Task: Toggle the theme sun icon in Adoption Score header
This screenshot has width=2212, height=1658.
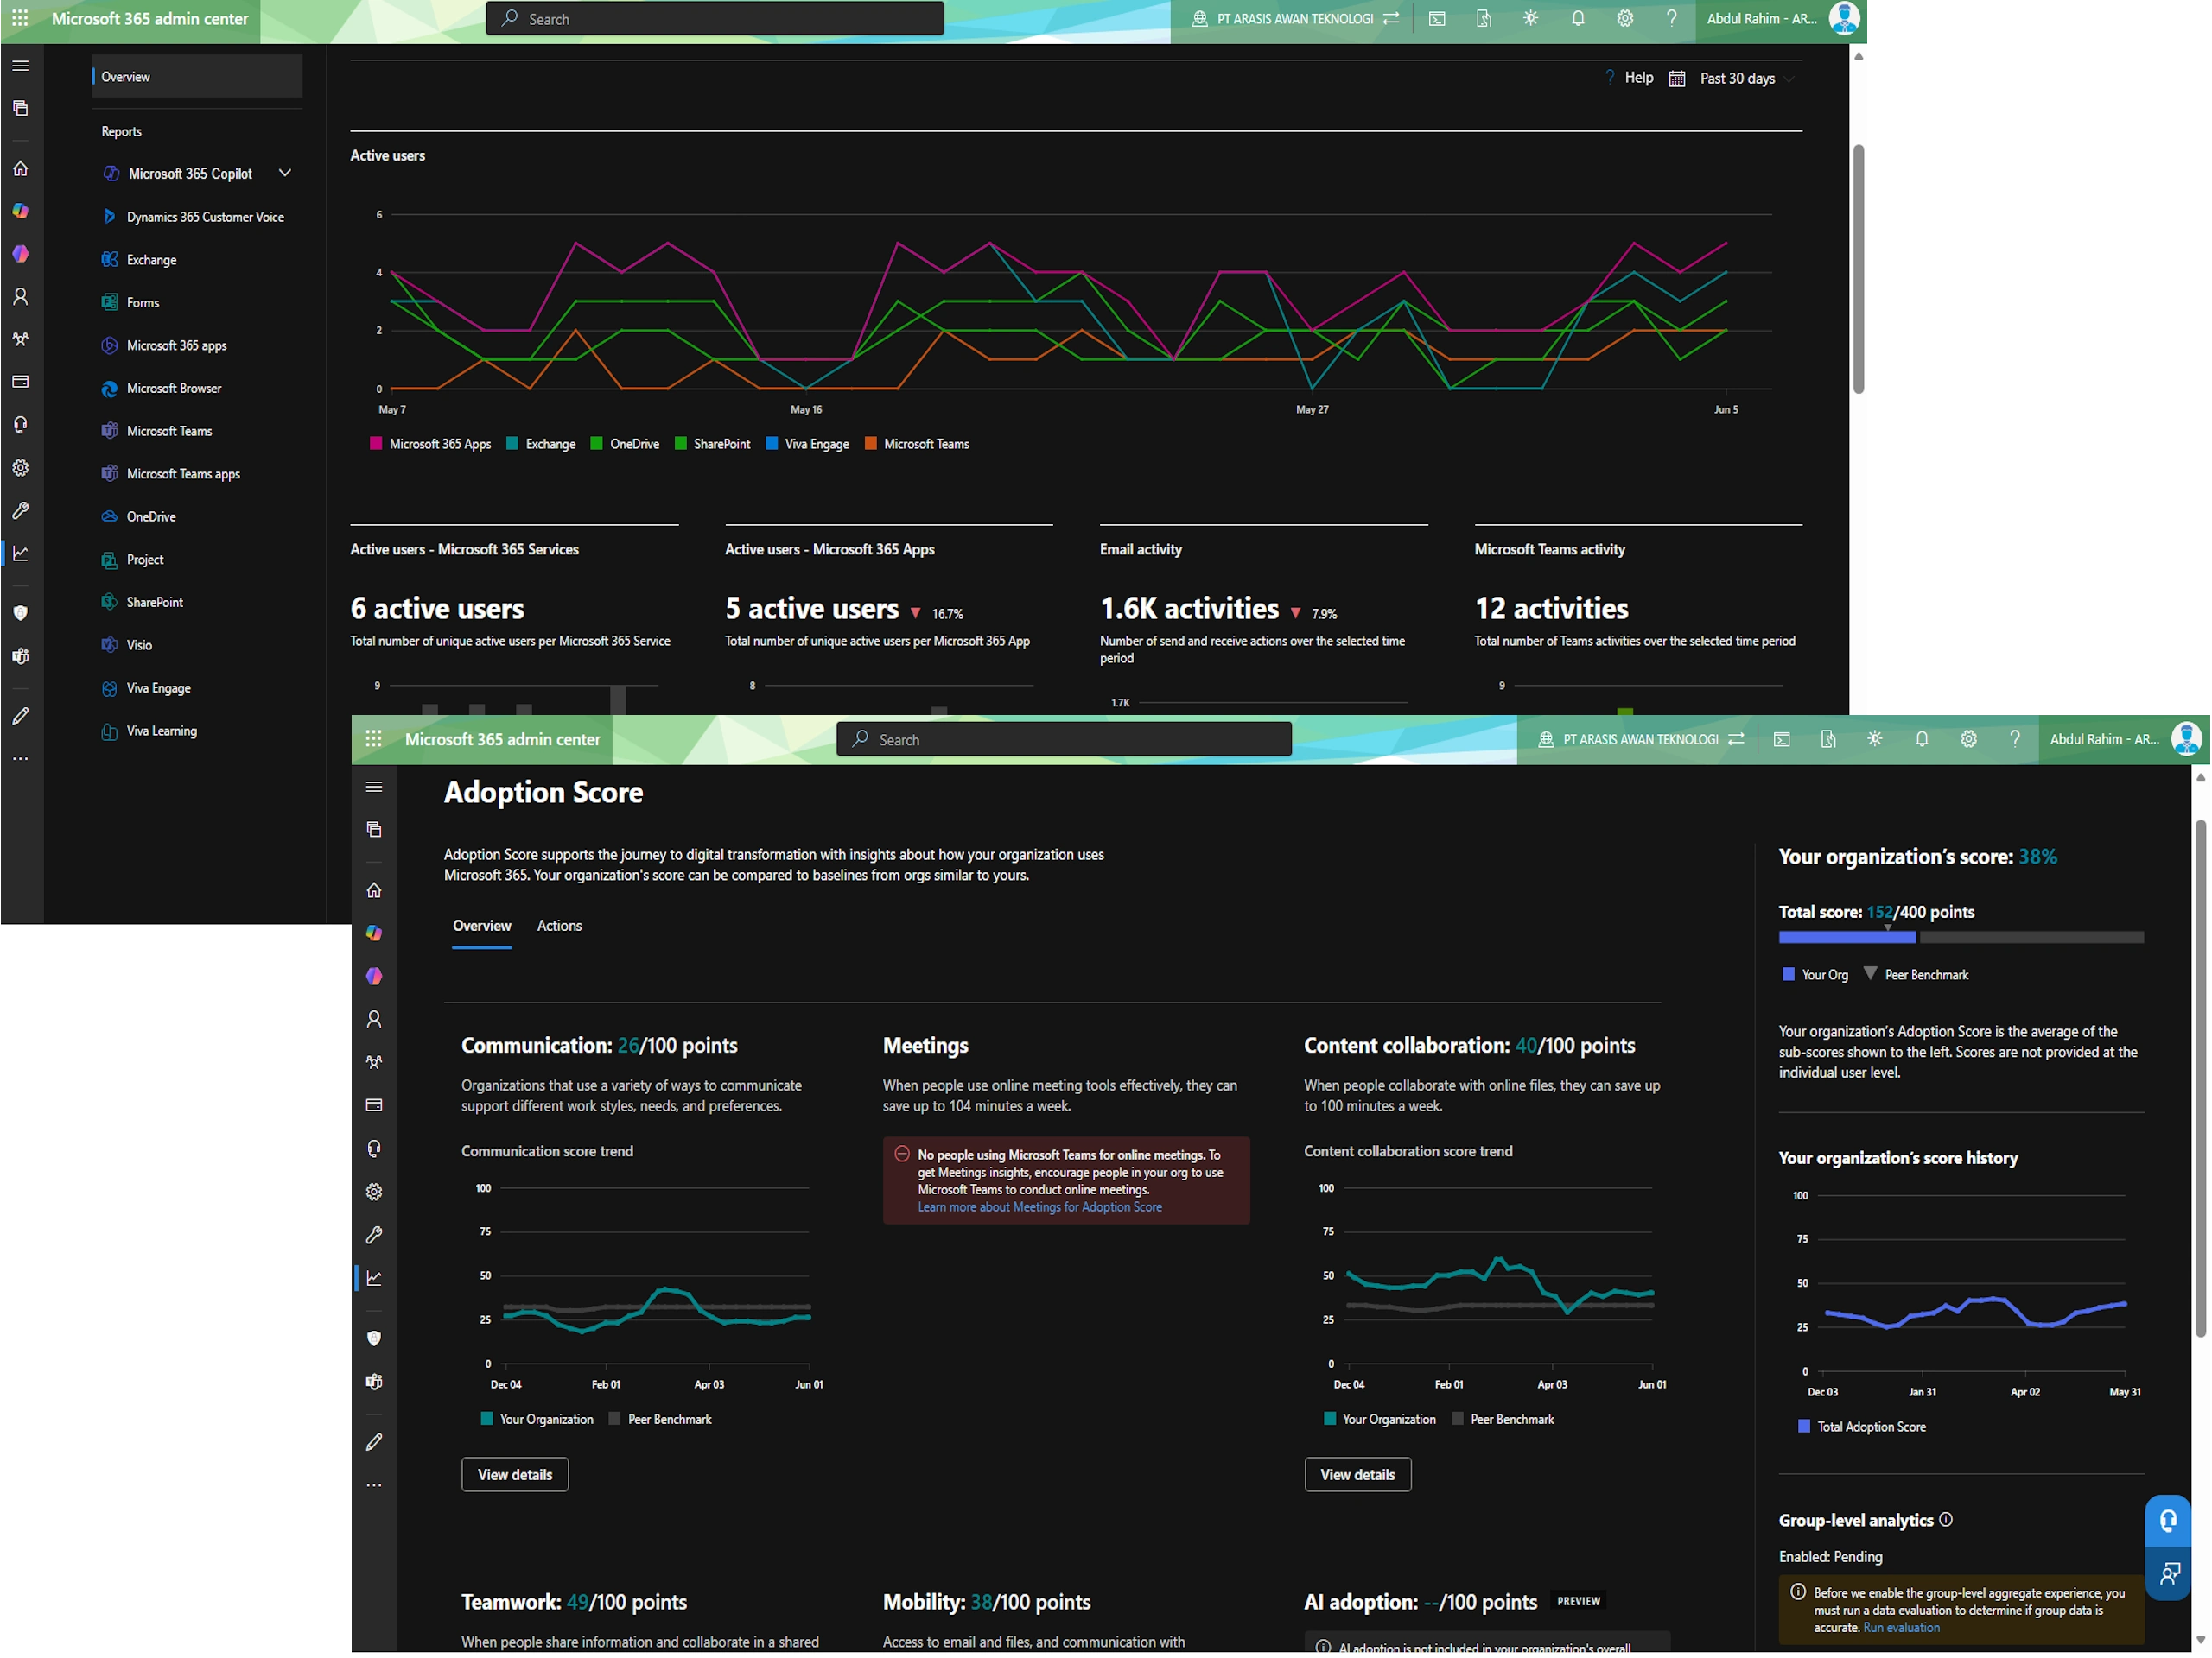Action: 1875,739
